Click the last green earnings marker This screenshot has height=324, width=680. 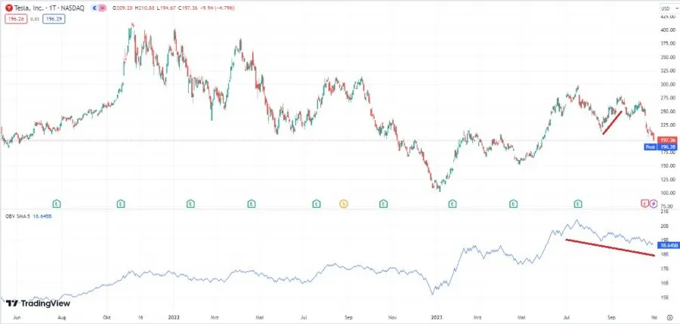click(x=578, y=203)
